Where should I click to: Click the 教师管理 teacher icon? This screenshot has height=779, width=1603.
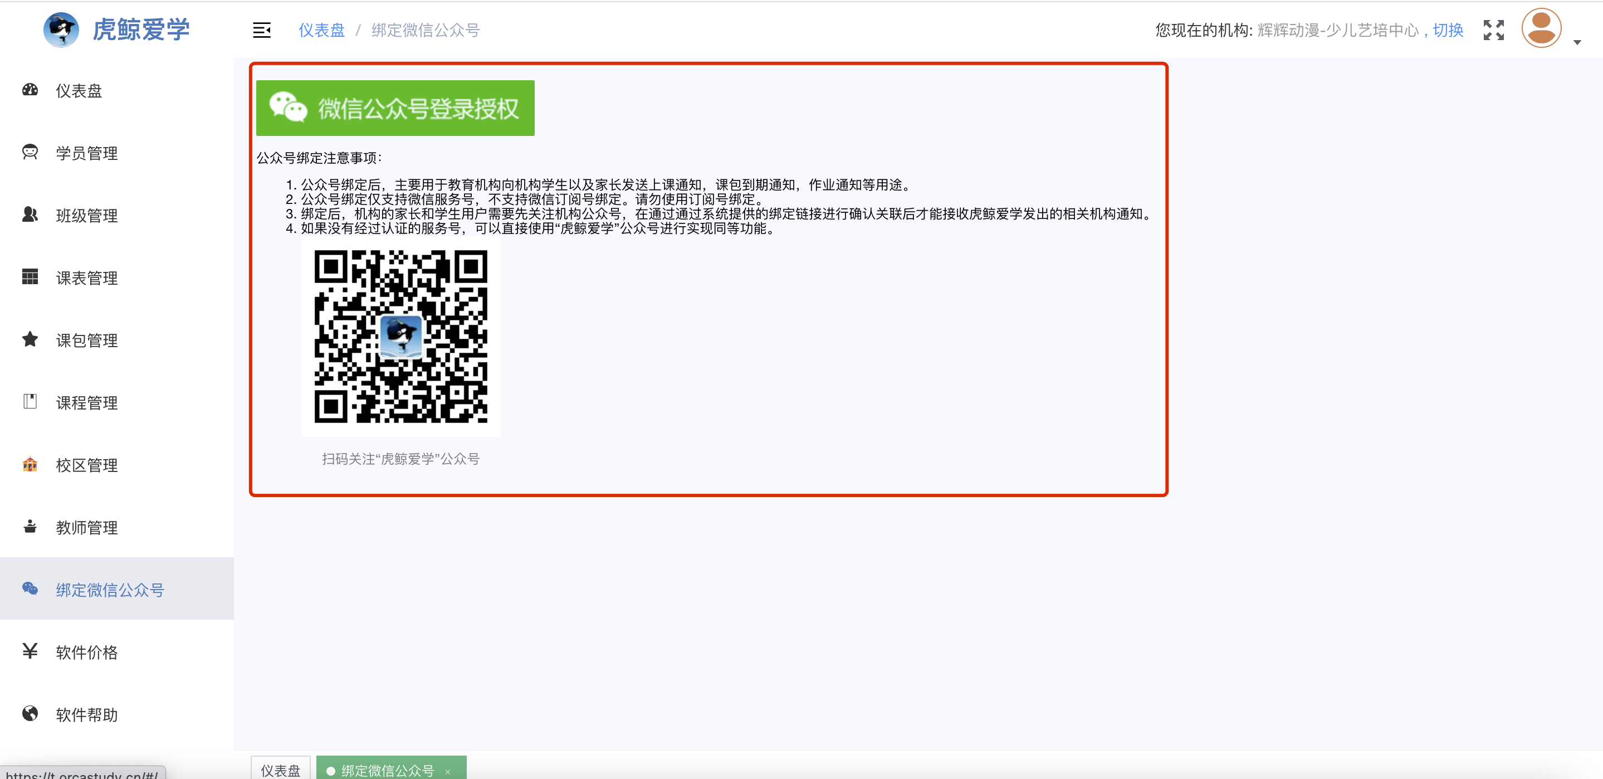30,527
